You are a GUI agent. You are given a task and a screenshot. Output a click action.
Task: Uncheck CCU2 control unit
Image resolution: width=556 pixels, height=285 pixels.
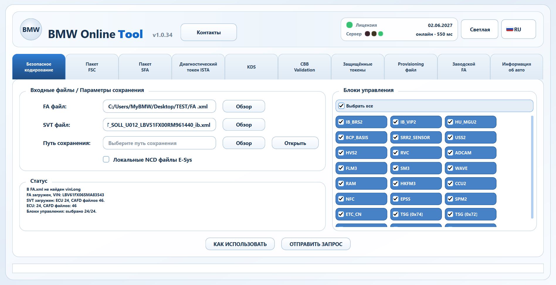point(450,183)
